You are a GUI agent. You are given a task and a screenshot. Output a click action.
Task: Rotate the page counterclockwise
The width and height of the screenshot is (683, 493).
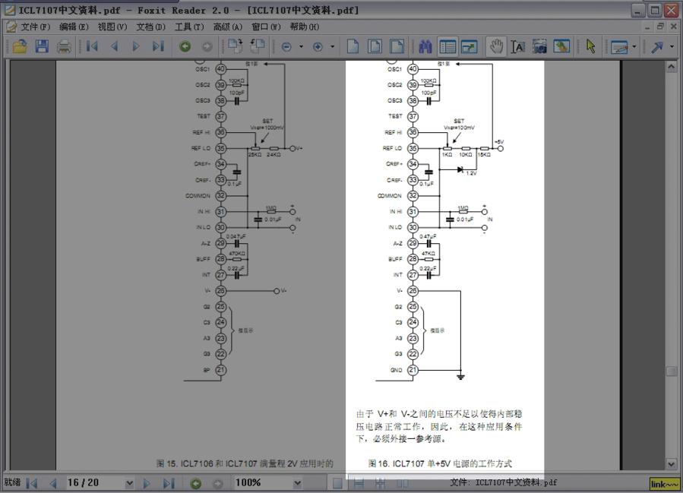258,46
